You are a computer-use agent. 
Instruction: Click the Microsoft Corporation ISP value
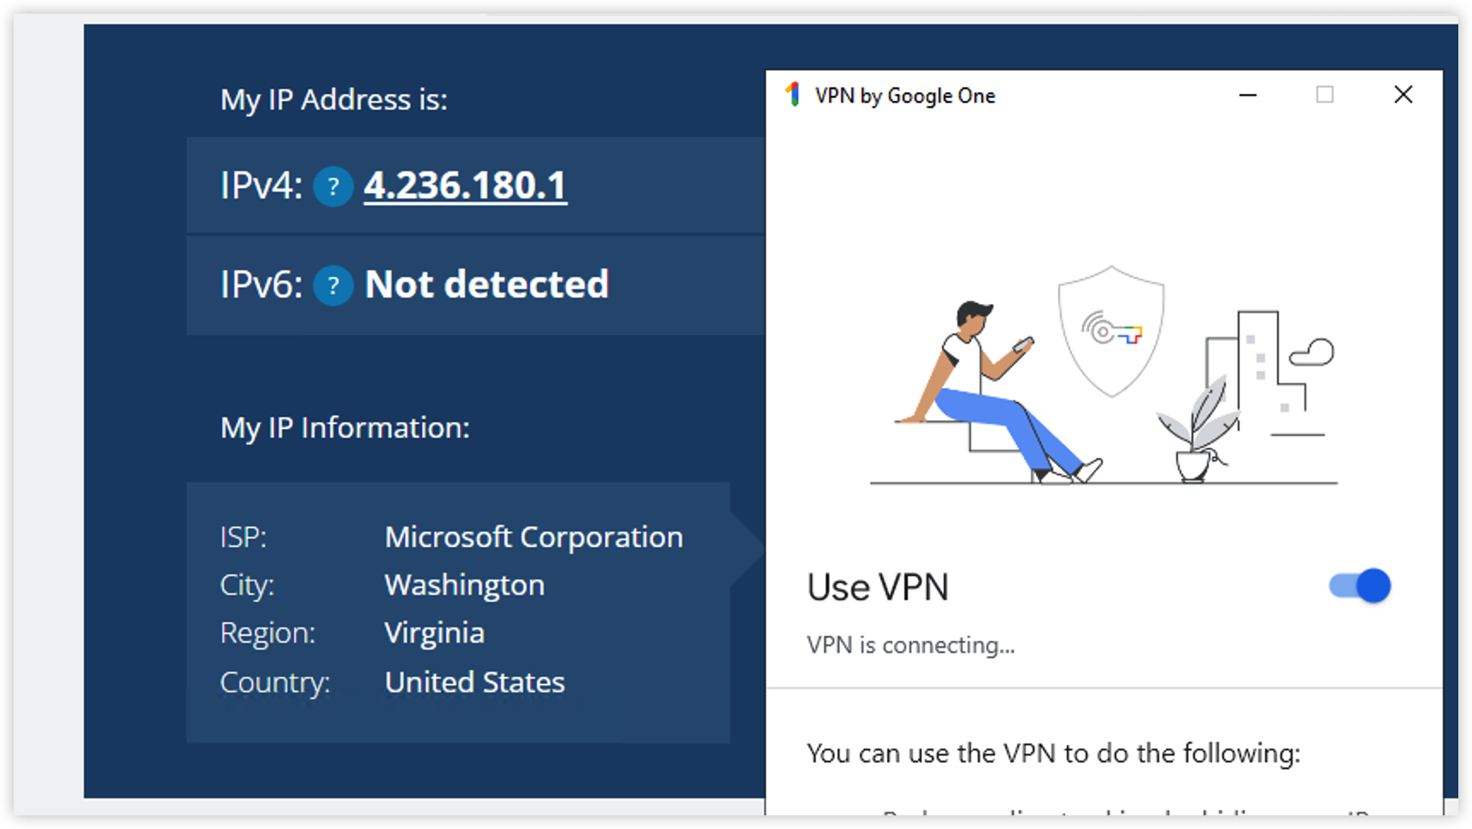coord(533,537)
